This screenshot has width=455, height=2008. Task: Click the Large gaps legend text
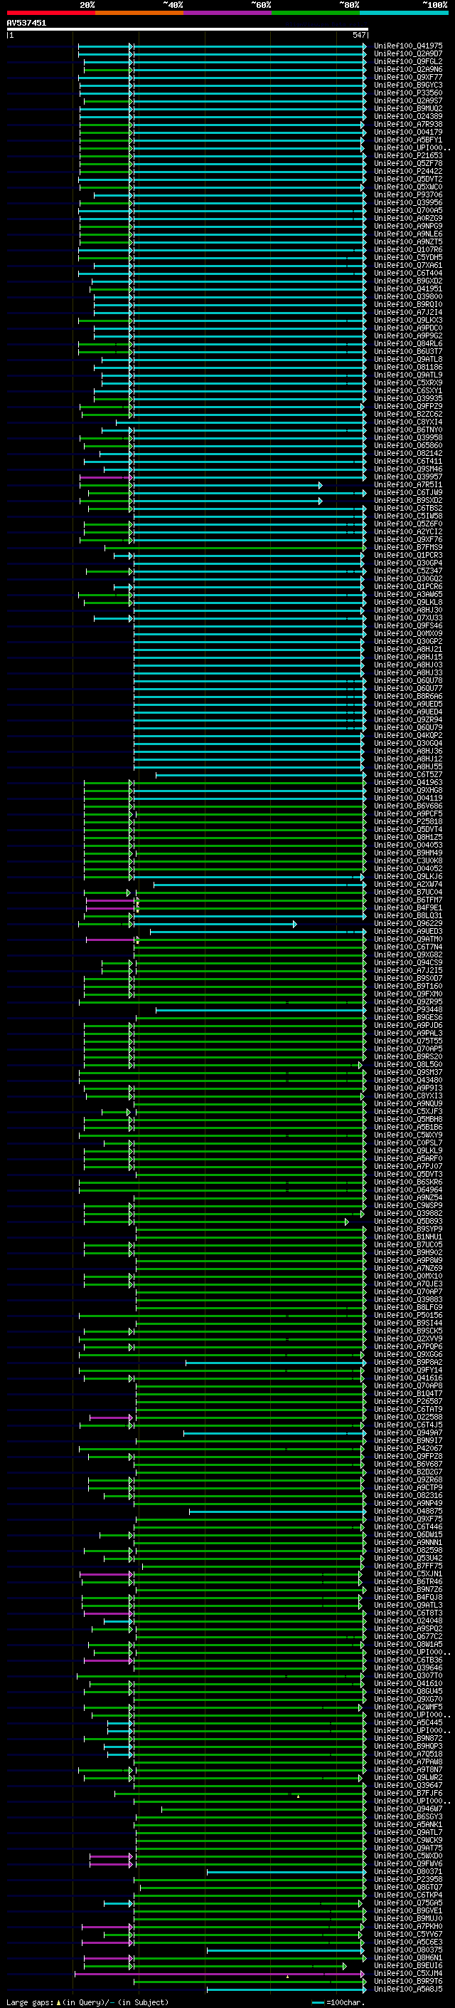[x=87, y=2002]
